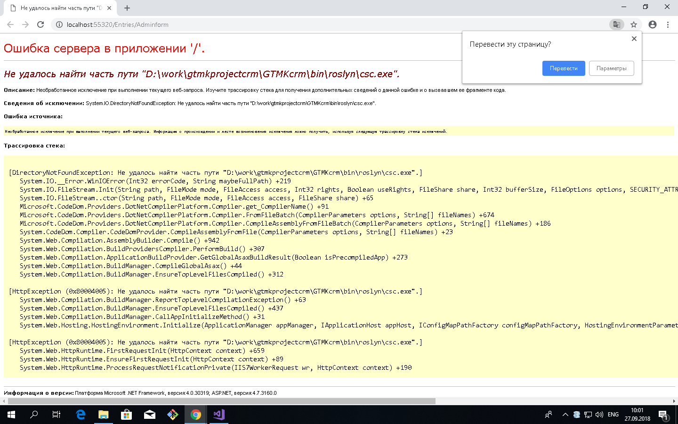Show hidden system tray icons
Viewport: 678px width, 424px height.
coord(565,415)
